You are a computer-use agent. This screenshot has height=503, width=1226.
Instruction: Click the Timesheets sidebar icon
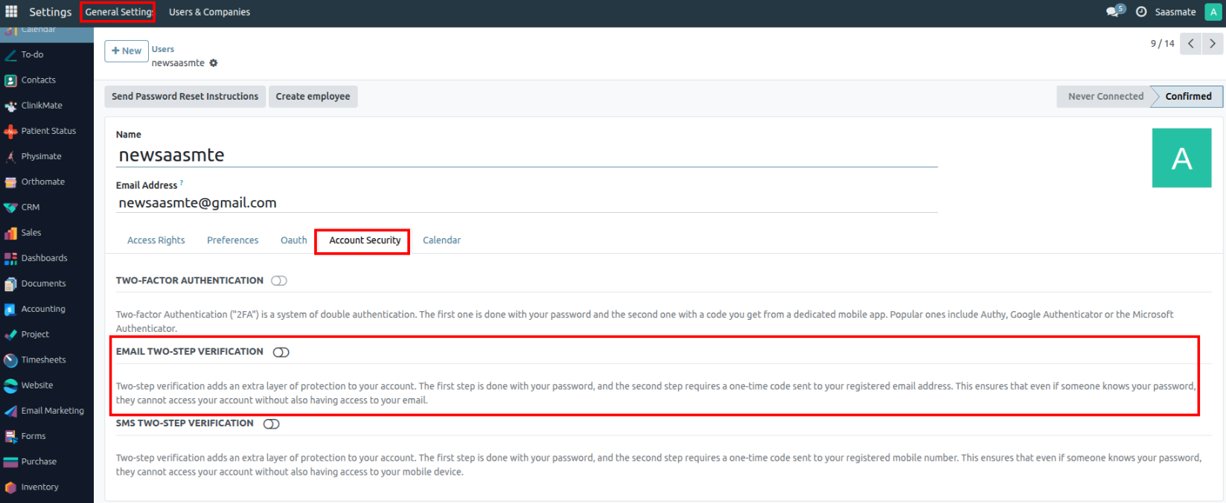click(x=10, y=360)
